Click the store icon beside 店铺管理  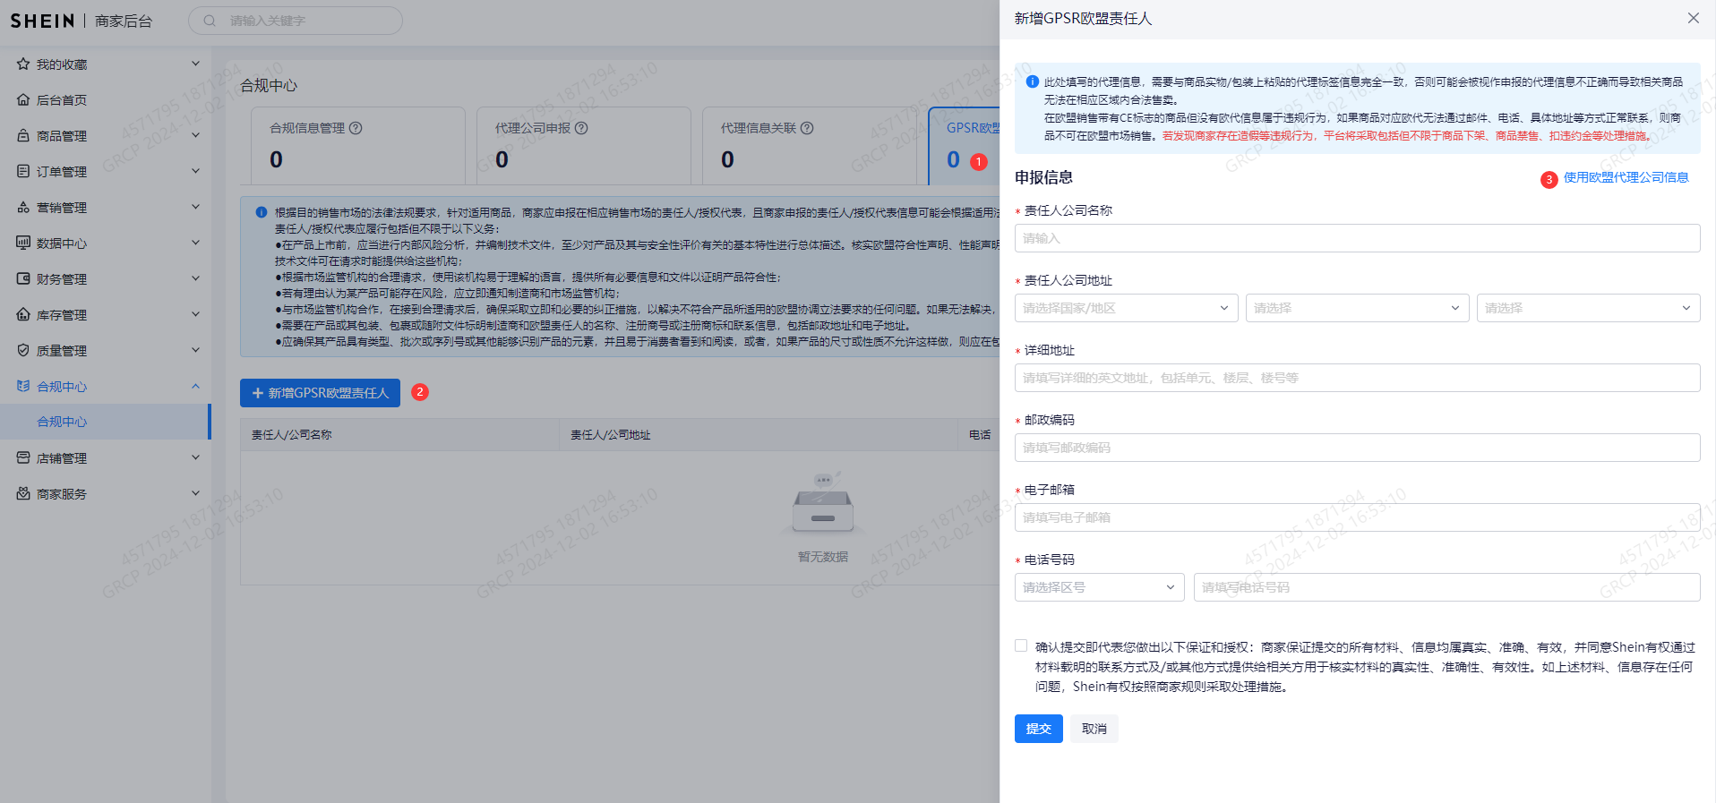click(23, 457)
